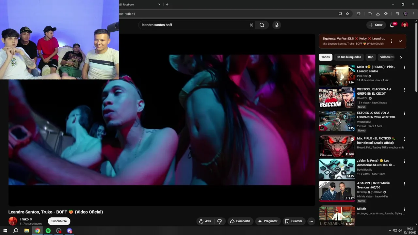Screen dimensions: 418x235
Task: Click the Preguntar button
Action: coord(268,221)
